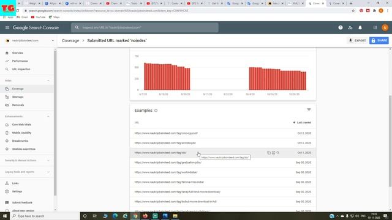Image resolution: width=392 pixels, height=220 pixels.
Task: Click the Google Search Console logo
Action: pos(36,28)
